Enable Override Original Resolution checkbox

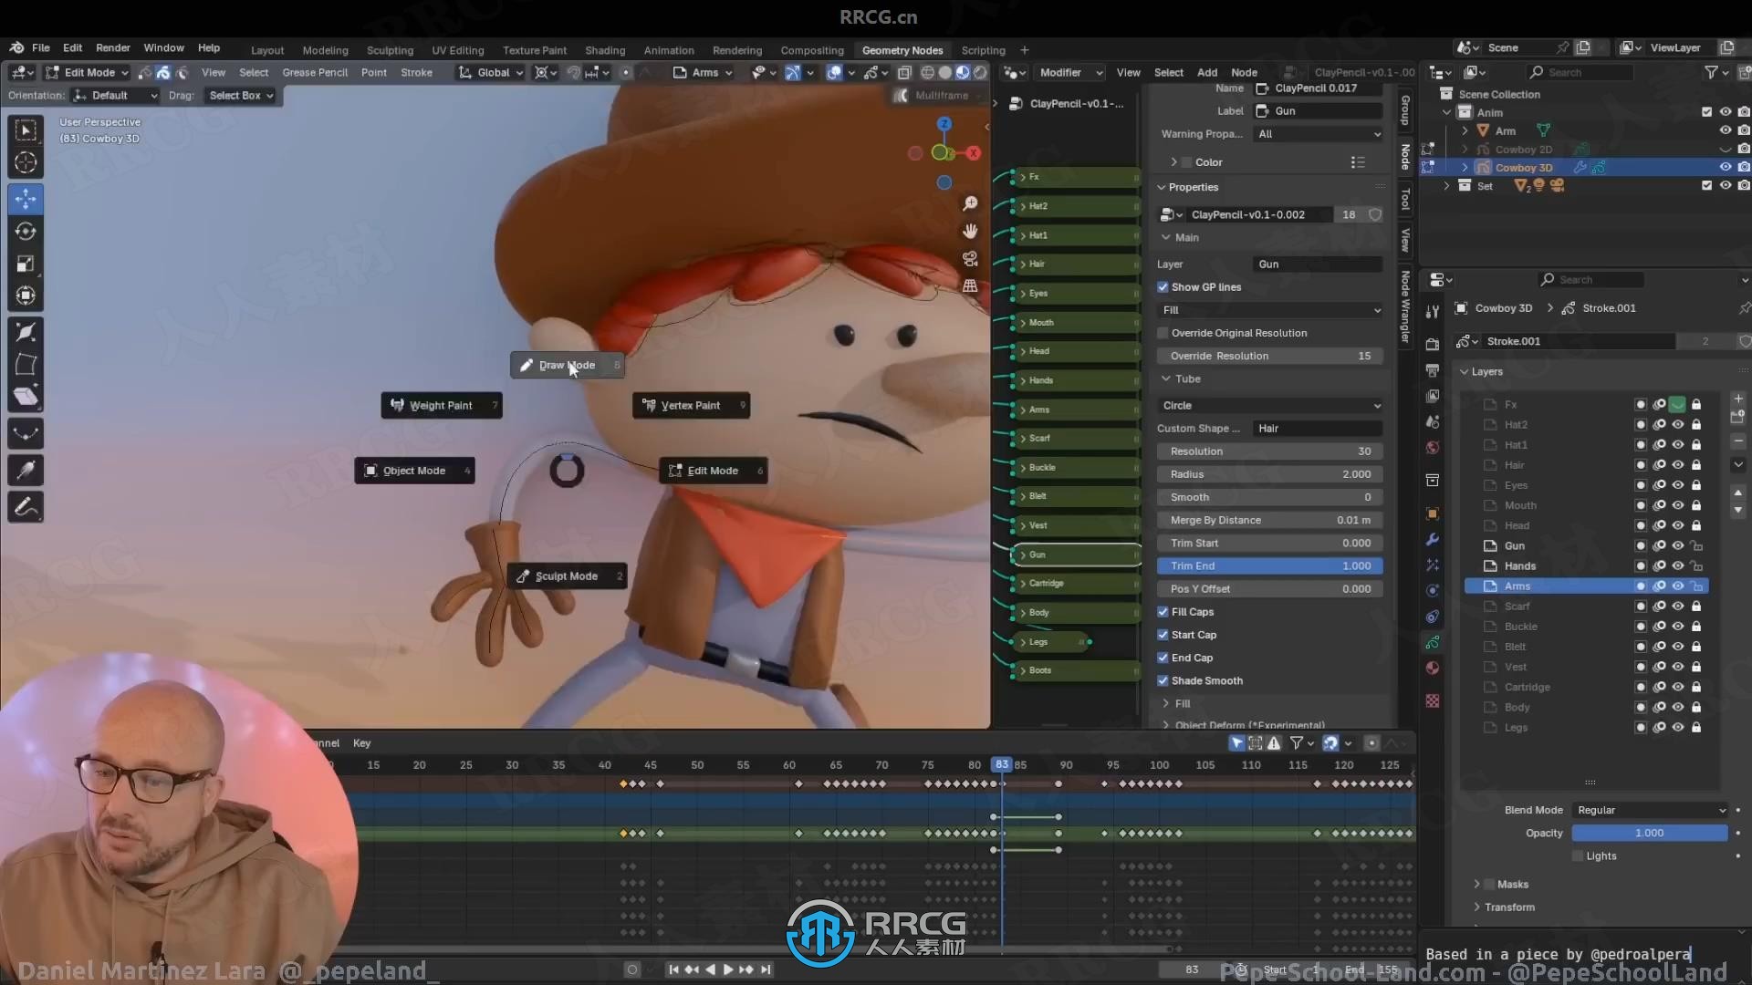(1163, 333)
